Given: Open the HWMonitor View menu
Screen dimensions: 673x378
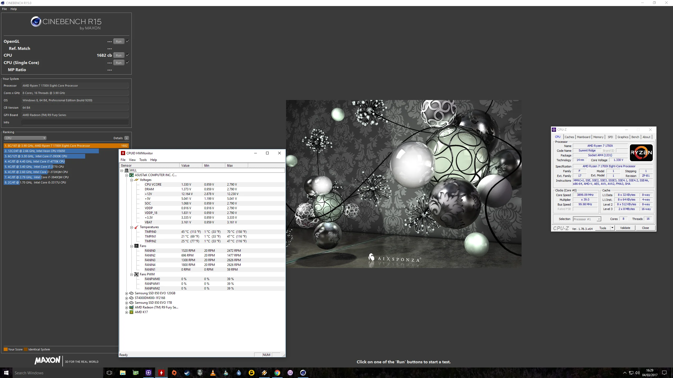Looking at the screenshot, I should click(132, 160).
